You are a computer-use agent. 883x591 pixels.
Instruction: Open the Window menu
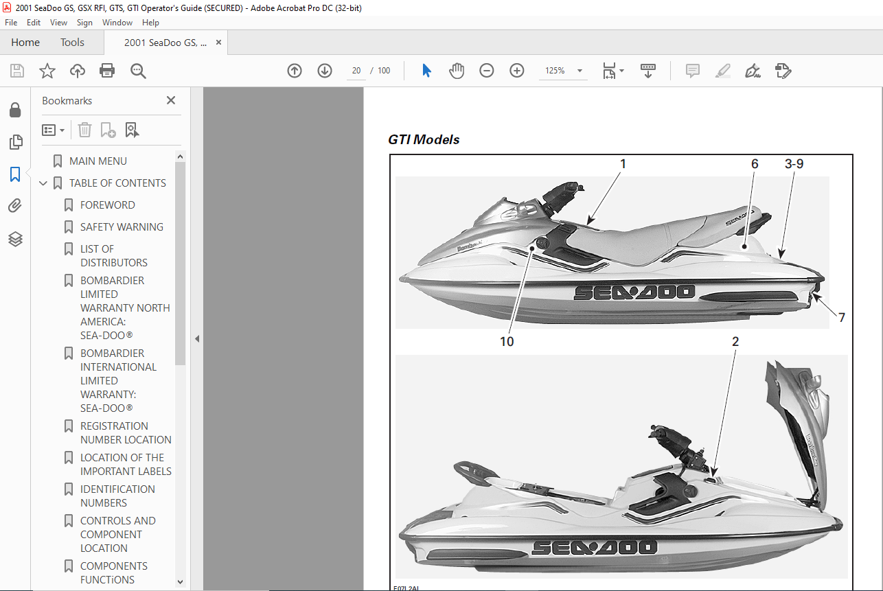117,23
